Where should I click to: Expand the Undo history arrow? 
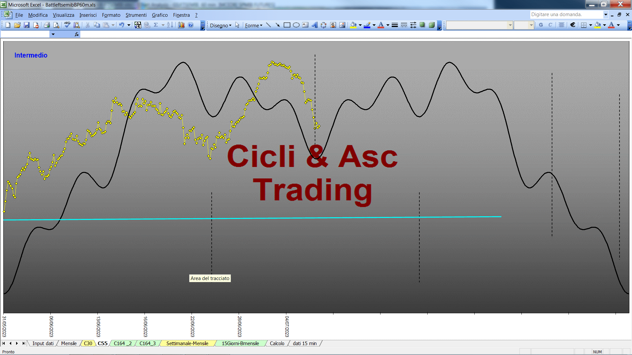click(x=129, y=25)
